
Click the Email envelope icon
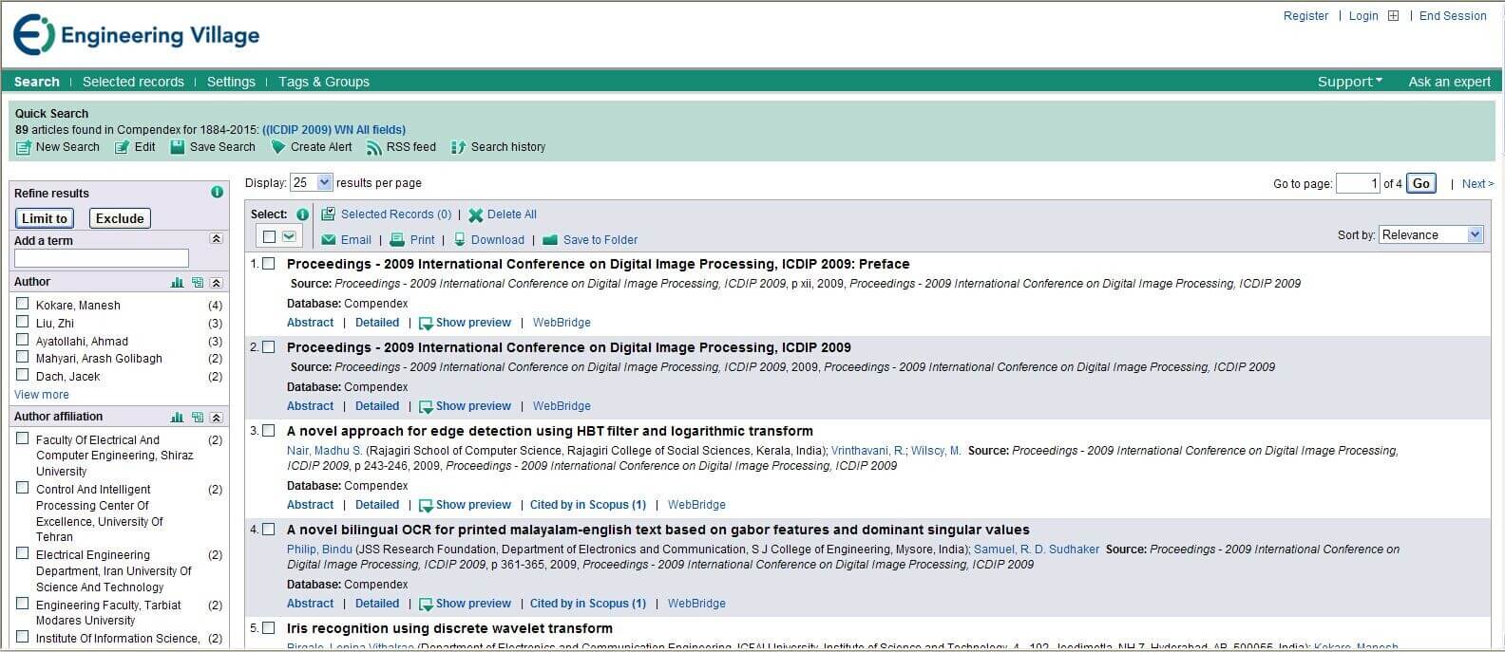[329, 240]
